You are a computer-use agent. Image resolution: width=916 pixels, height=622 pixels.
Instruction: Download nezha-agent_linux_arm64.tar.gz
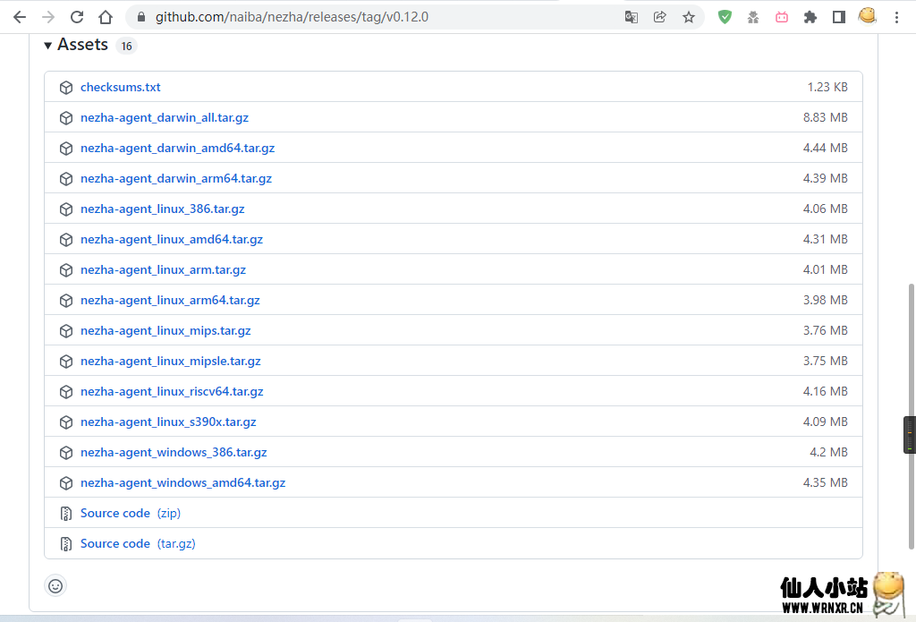(170, 300)
